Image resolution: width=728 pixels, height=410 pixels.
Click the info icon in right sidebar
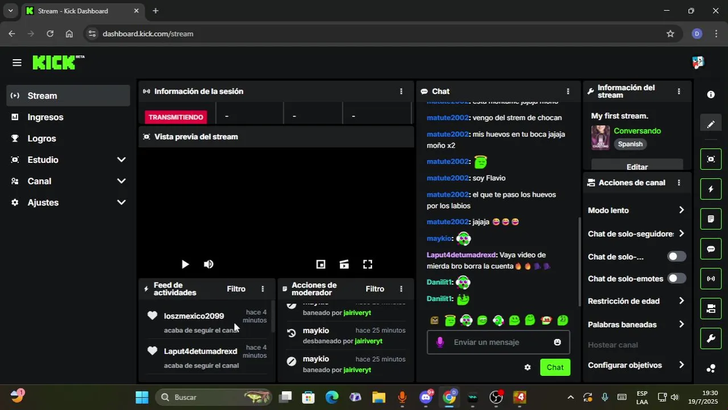pos(711,95)
